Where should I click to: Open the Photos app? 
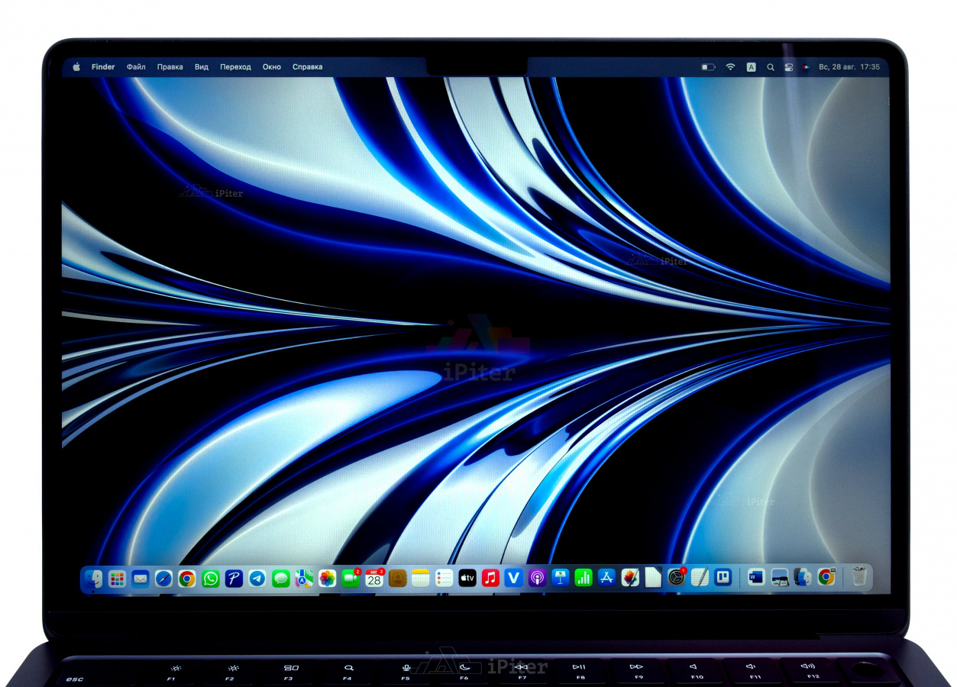[328, 579]
